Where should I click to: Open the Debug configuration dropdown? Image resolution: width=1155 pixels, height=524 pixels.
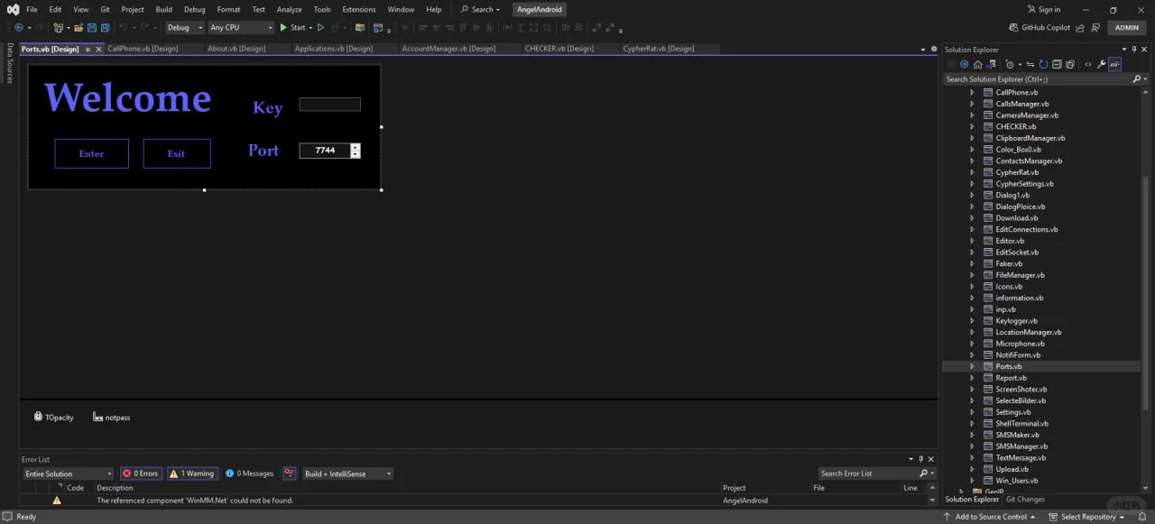pyautogui.click(x=185, y=28)
